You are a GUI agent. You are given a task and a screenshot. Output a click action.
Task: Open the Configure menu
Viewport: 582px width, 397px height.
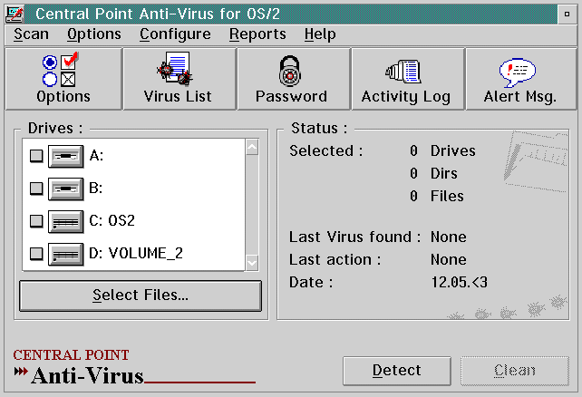(175, 34)
